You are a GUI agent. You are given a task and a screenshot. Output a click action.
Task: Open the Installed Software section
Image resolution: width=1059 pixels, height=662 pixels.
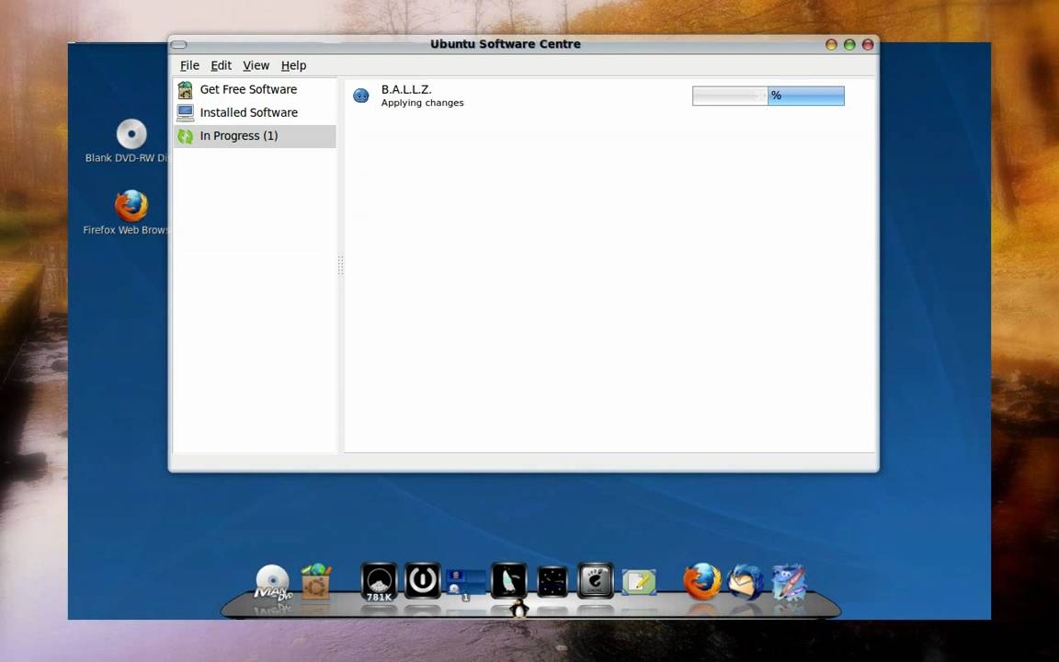pyautogui.click(x=255, y=112)
